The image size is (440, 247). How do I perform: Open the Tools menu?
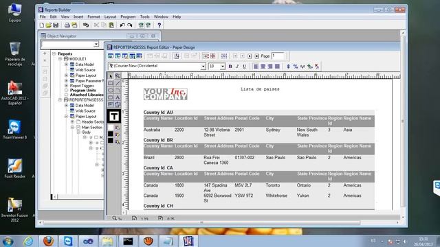click(x=145, y=16)
